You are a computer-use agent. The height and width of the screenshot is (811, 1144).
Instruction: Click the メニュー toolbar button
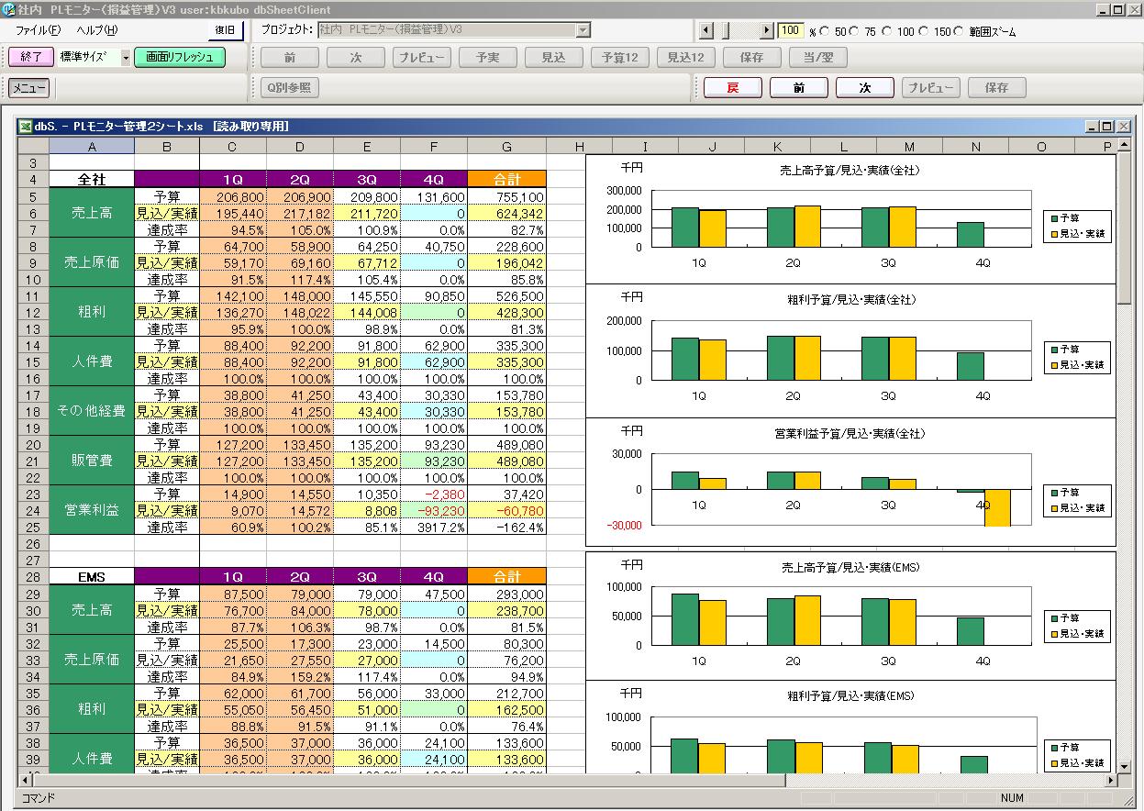point(28,88)
